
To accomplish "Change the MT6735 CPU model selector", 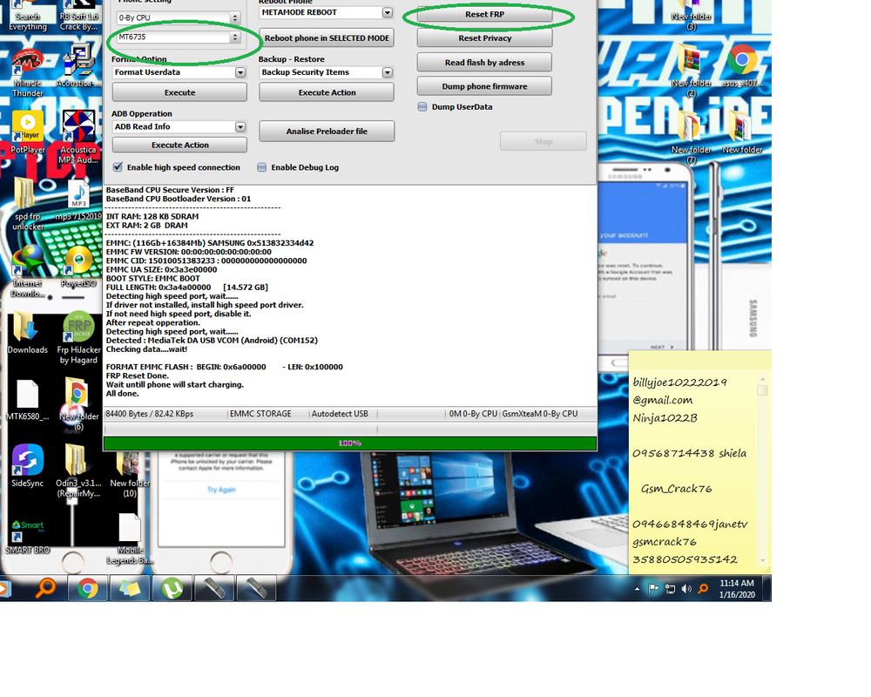I will pos(179,37).
